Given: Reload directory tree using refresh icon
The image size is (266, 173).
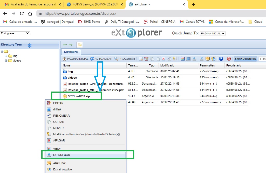Looking at the screenshot, I should [30, 45].
